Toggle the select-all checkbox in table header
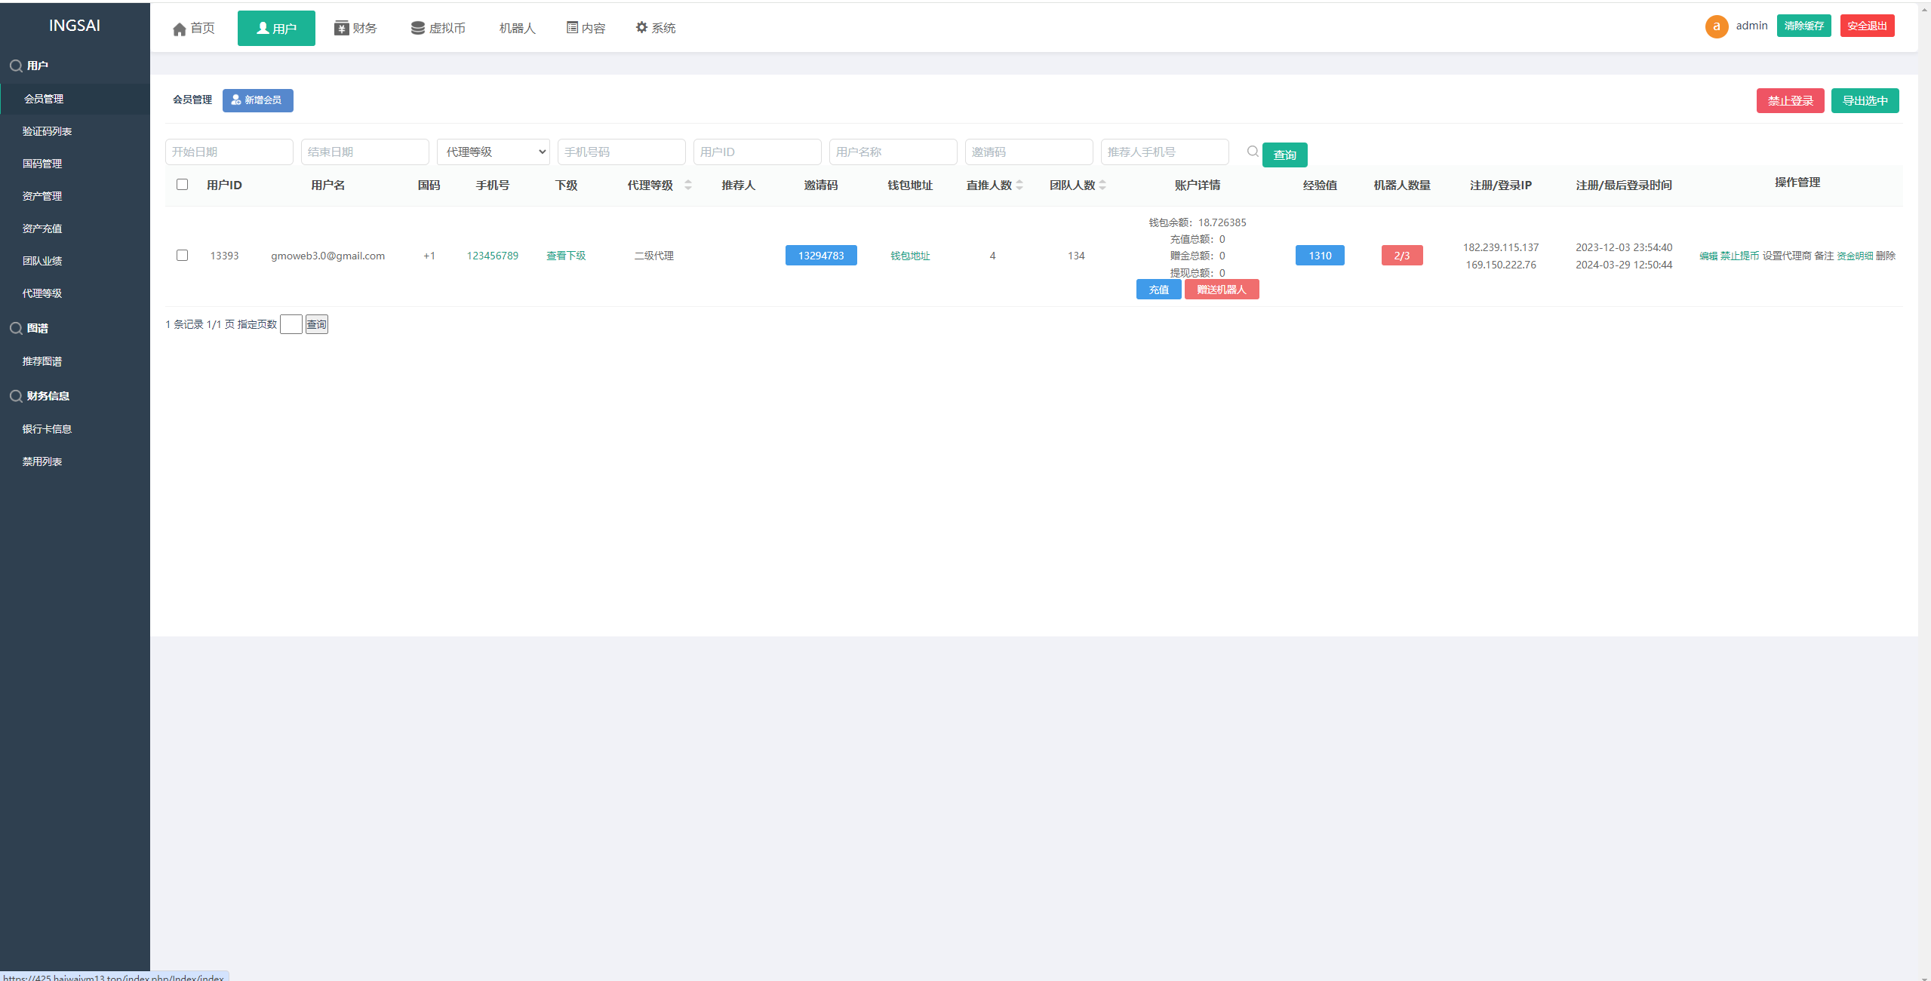 (182, 185)
